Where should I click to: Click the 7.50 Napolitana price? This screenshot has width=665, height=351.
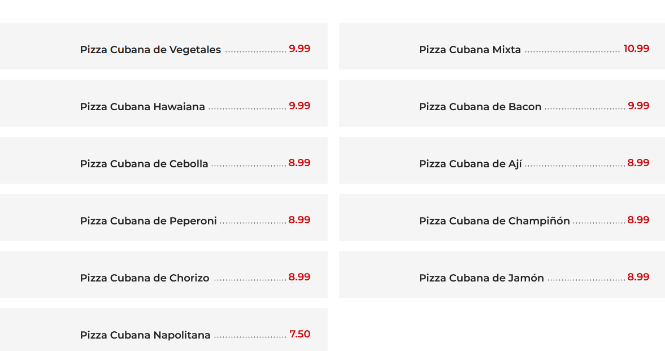tap(300, 334)
